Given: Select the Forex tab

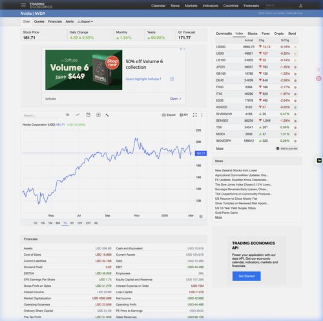Looking at the screenshot, I should coord(266,34).
